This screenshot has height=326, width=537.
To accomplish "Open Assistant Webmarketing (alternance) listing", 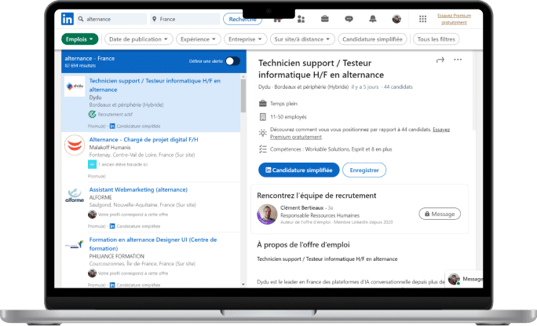I will coord(138,189).
